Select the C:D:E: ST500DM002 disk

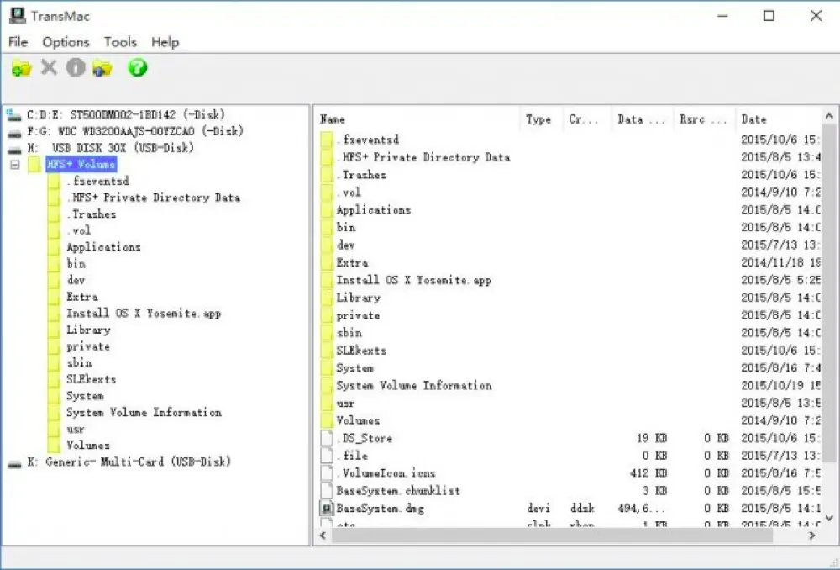pyautogui.click(x=126, y=114)
